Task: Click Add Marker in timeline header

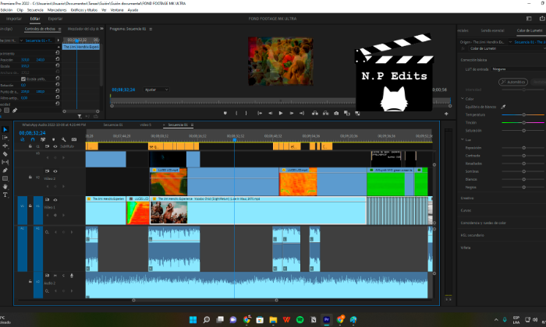Action: [53, 139]
